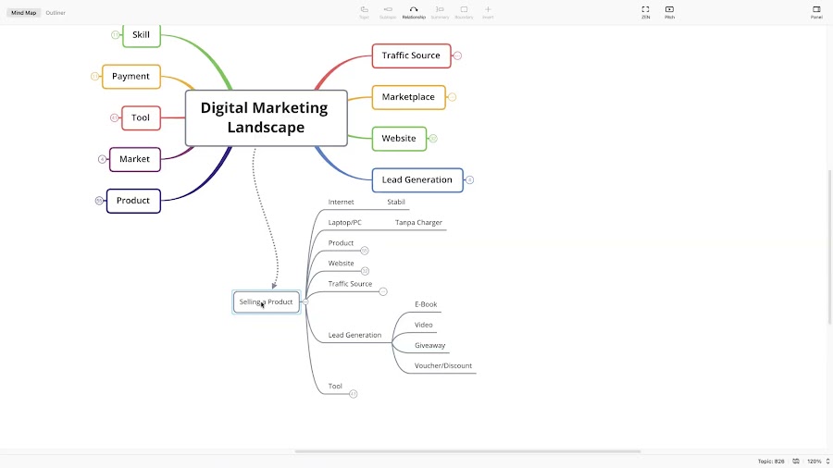The height and width of the screenshot is (468, 833).
Task: Click the vertical scrollbar thumb
Action: click(830, 246)
